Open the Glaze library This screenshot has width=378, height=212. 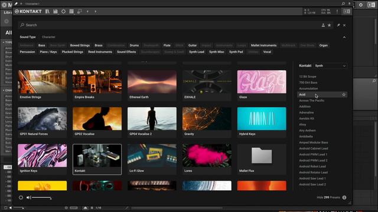click(x=262, y=85)
